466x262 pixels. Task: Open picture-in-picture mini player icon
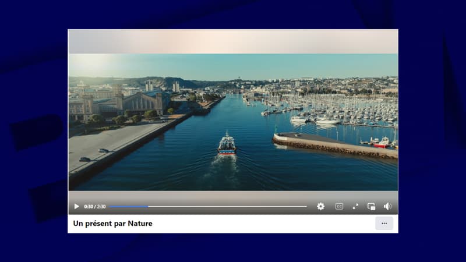(371, 206)
